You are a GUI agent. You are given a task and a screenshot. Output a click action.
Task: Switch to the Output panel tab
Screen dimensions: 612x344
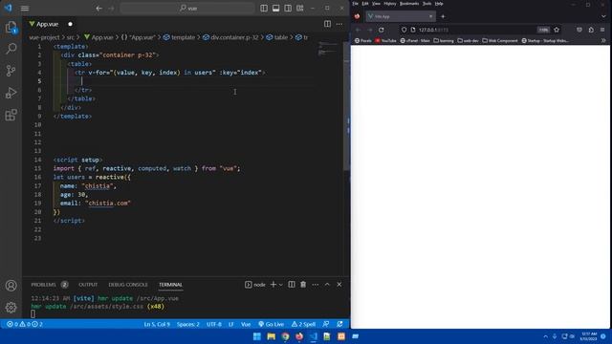click(x=88, y=285)
